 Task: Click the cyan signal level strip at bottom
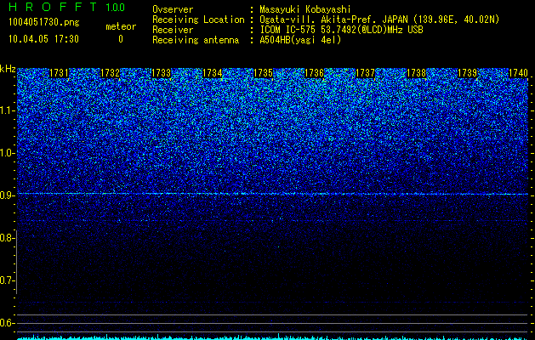(272, 337)
